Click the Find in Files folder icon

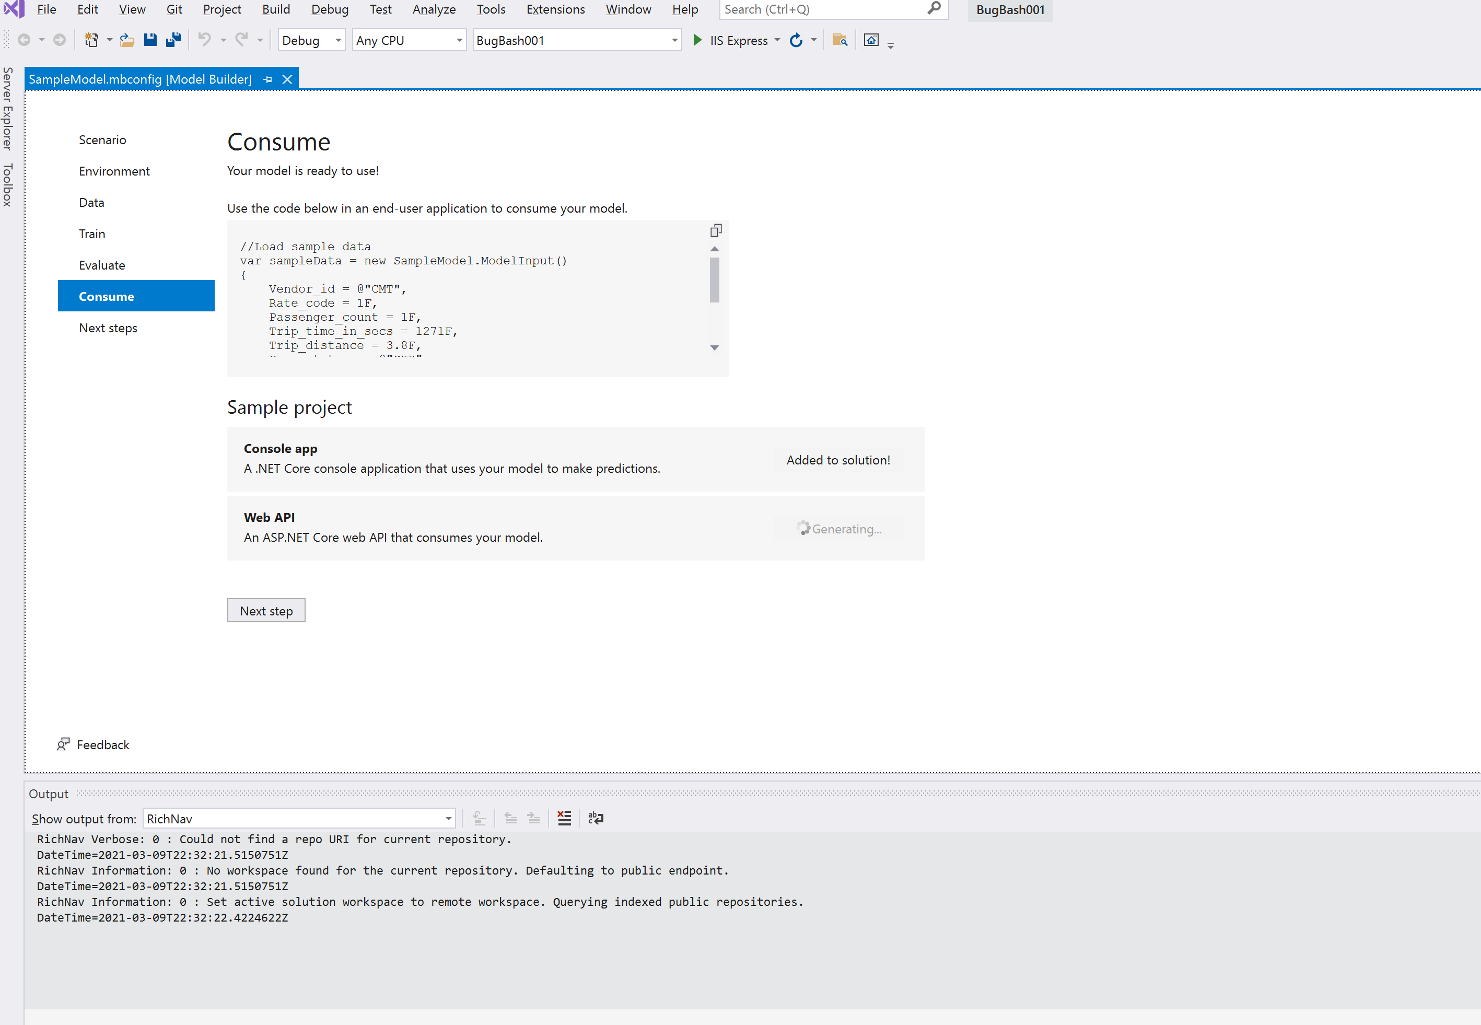[x=839, y=40]
